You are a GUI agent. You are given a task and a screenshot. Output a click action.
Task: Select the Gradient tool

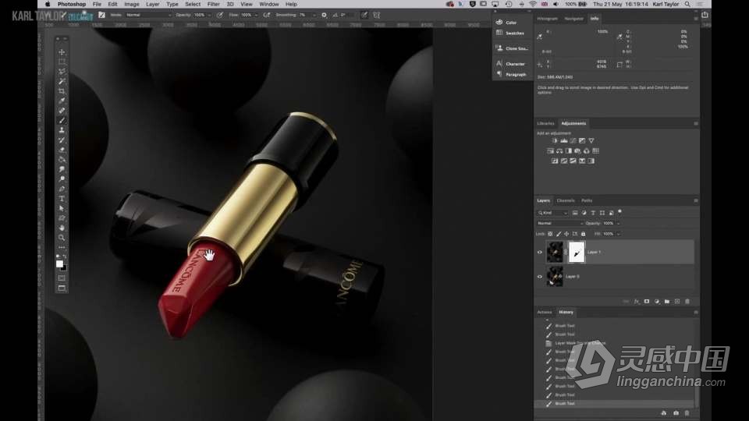62,159
